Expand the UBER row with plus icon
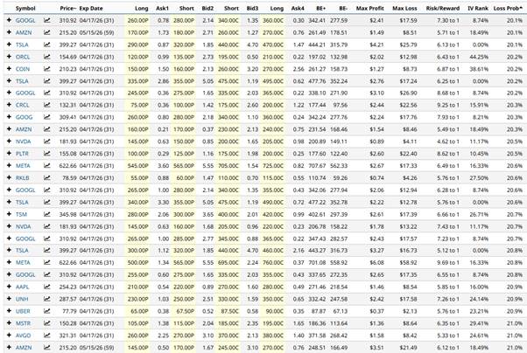527x353 pixels. click(x=9, y=311)
